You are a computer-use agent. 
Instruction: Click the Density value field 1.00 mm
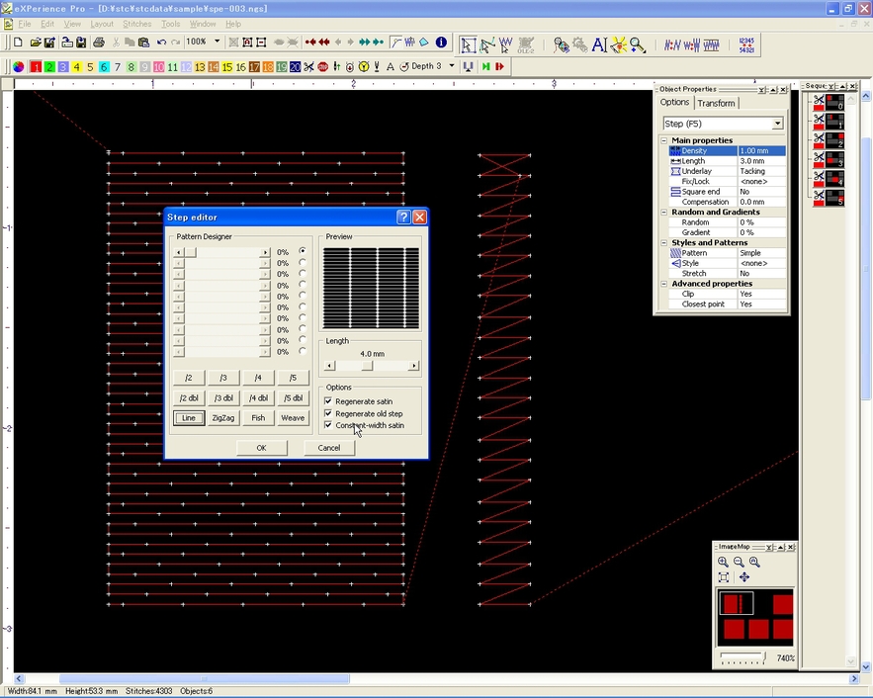point(761,151)
